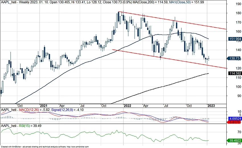Click the 90 price axis value
This screenshot has width=242, height=148.
[x=239, y=96]
